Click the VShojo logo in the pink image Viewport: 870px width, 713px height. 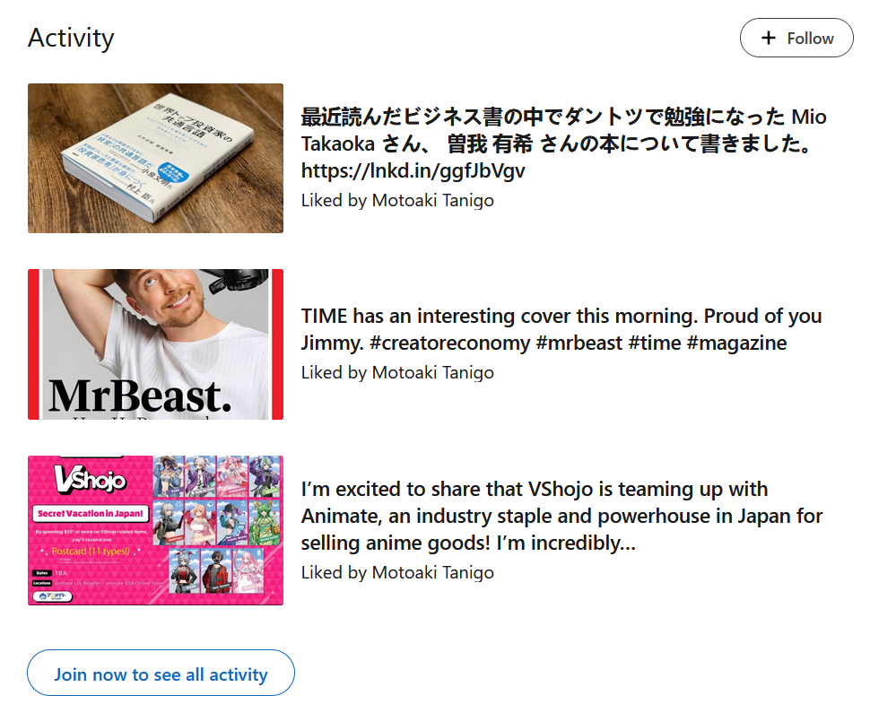point(91,479)
